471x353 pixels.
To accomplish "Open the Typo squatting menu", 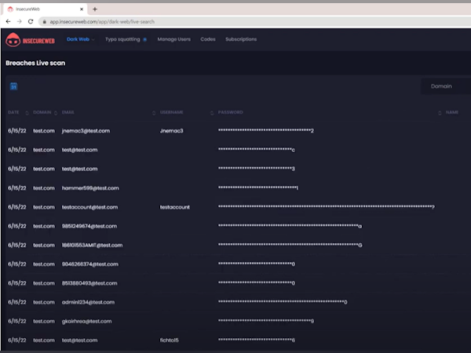I will [122, 39].
